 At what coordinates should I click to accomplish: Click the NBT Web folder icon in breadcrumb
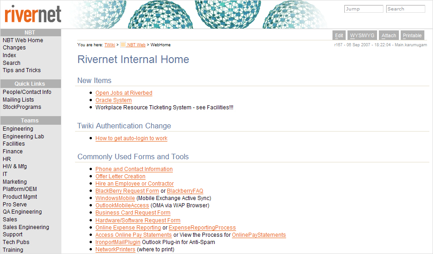tap(123, 45)
